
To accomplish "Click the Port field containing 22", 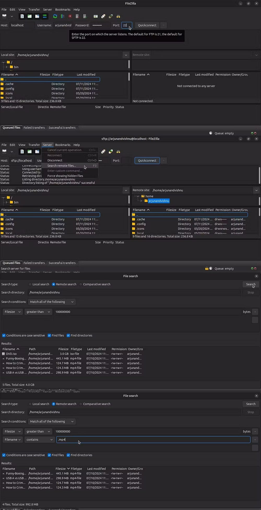I will pos(127,25).
